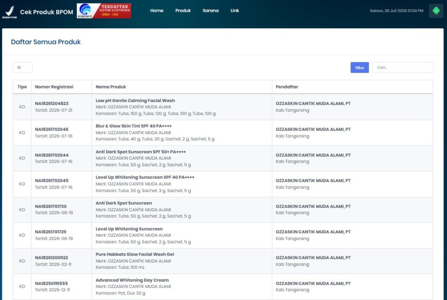Open Pure Habbats Glow Facial Wash Gel product
This screenshot has width=447, height=300.
click(135, 254)
